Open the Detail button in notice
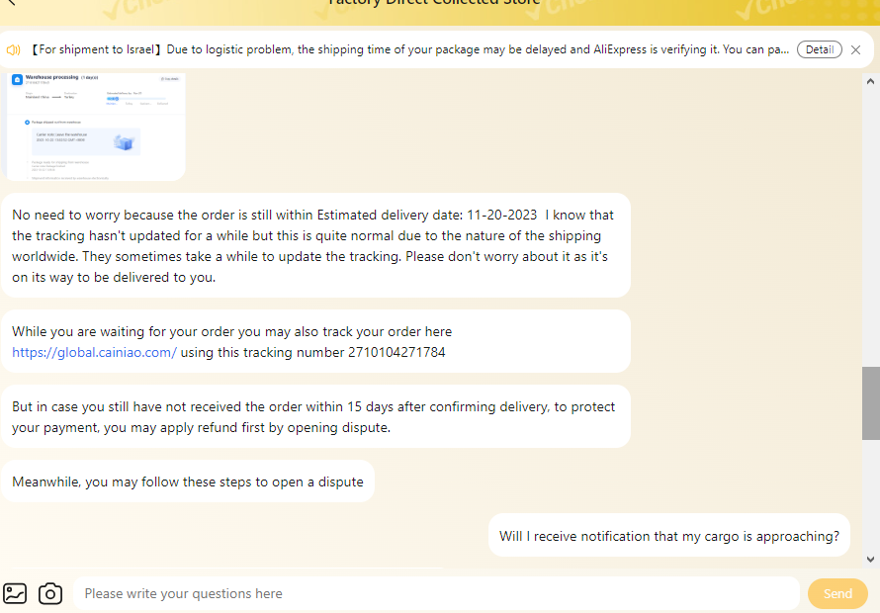Screen dimensions: 880x613 [x=820, y=49]
